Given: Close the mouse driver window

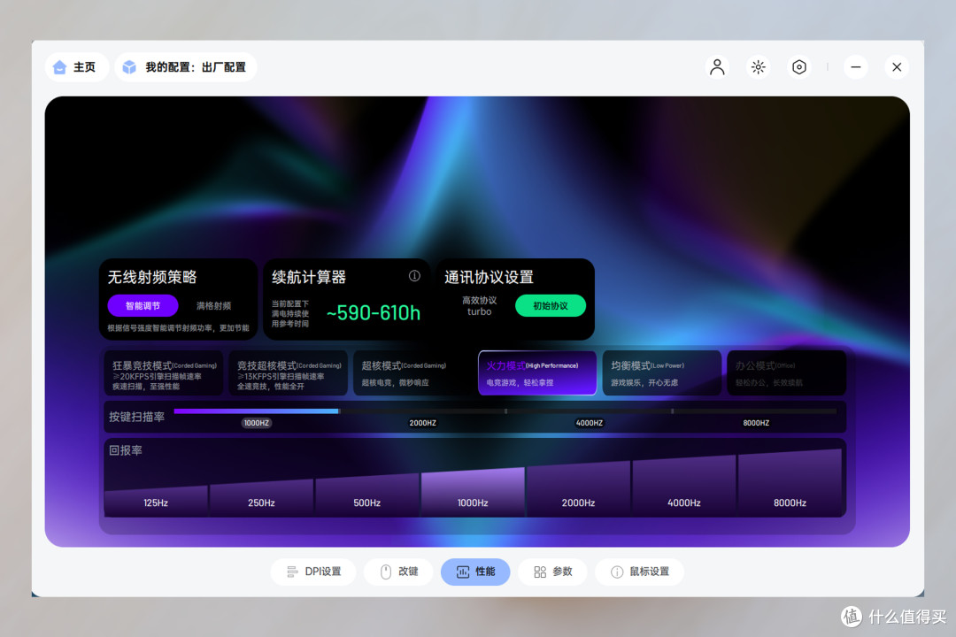Looking at the screenshot, I should coord(896,67).
